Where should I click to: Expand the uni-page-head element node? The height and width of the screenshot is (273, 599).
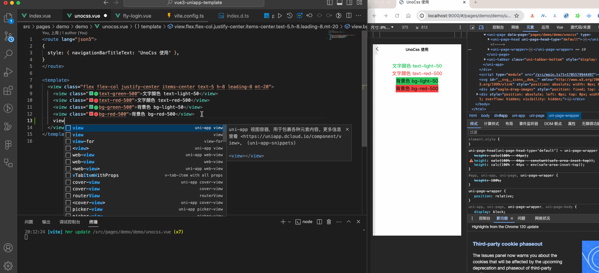pyautogui.click(x=489, y=40)
